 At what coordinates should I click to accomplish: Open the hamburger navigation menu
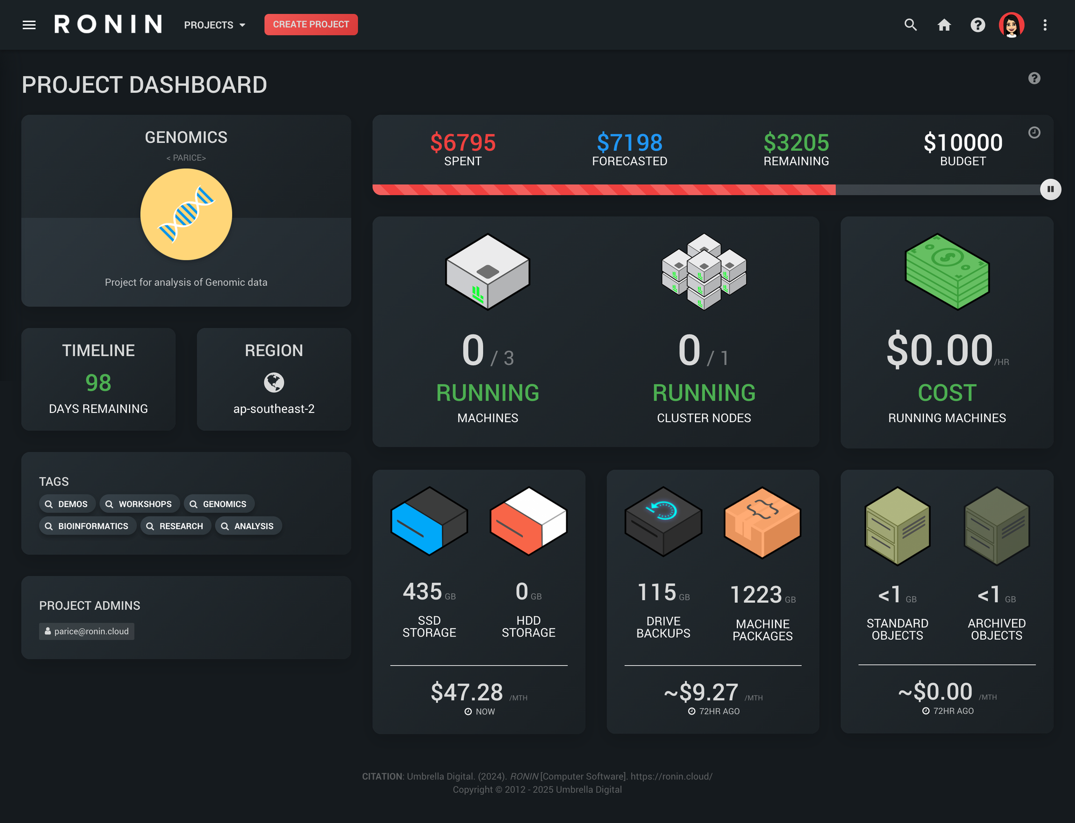(29, 25)
